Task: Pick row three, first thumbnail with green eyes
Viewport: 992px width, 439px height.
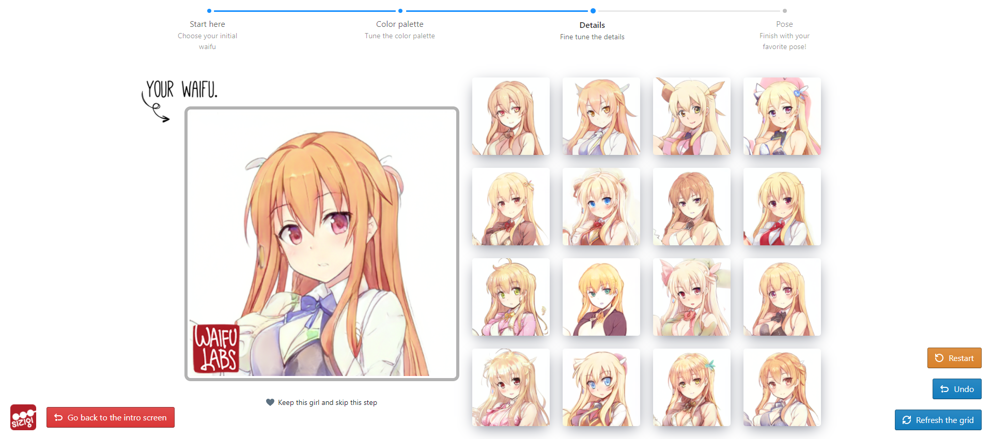Action: point(511,297)
